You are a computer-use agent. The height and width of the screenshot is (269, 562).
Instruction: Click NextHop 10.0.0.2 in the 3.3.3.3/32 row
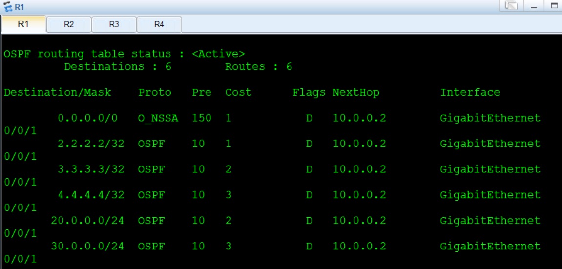359,169
